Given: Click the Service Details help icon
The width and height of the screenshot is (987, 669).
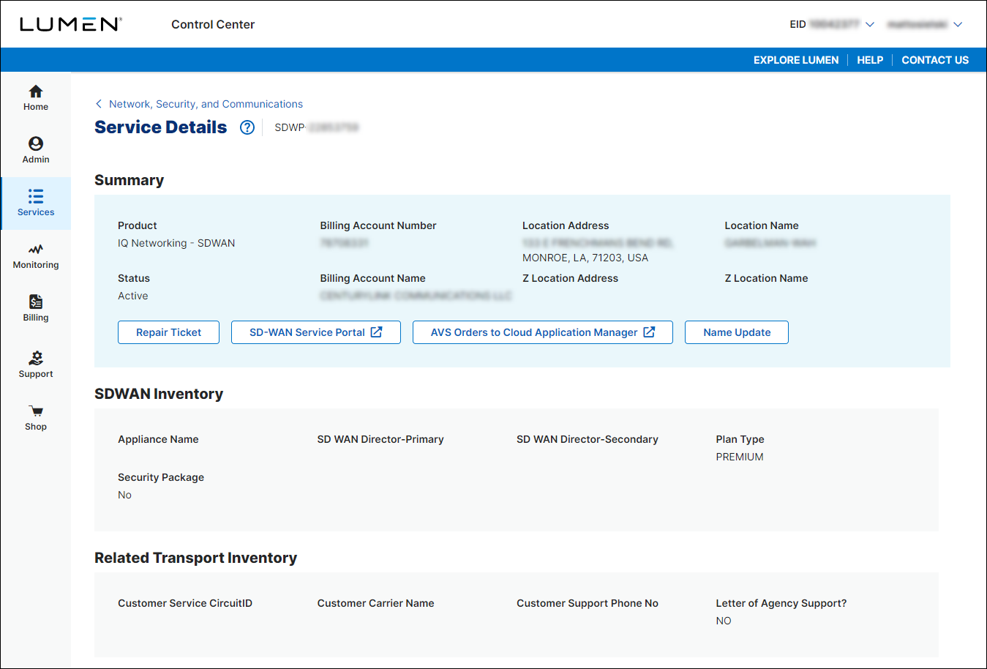Looking at the screenshot, I should (247, 127).
